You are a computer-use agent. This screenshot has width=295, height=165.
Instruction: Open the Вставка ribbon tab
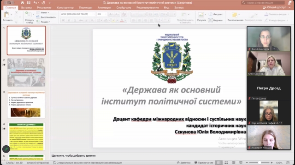[26, 7]
